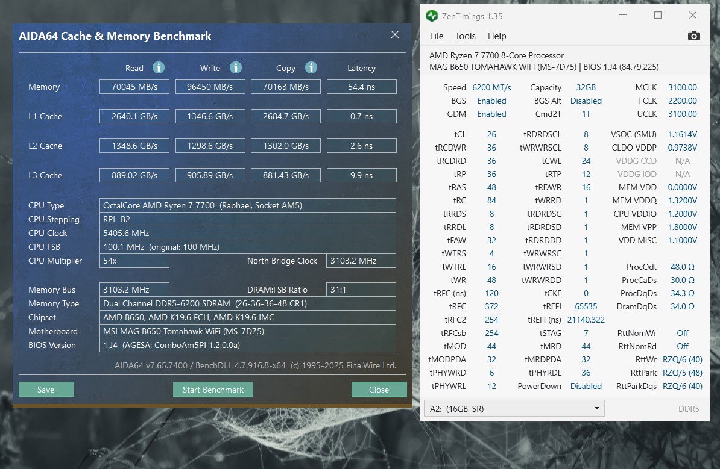720x469 pixels.
Task: Click the RttPark value RZQ/5 (48)
Action: tap(683, 373)
